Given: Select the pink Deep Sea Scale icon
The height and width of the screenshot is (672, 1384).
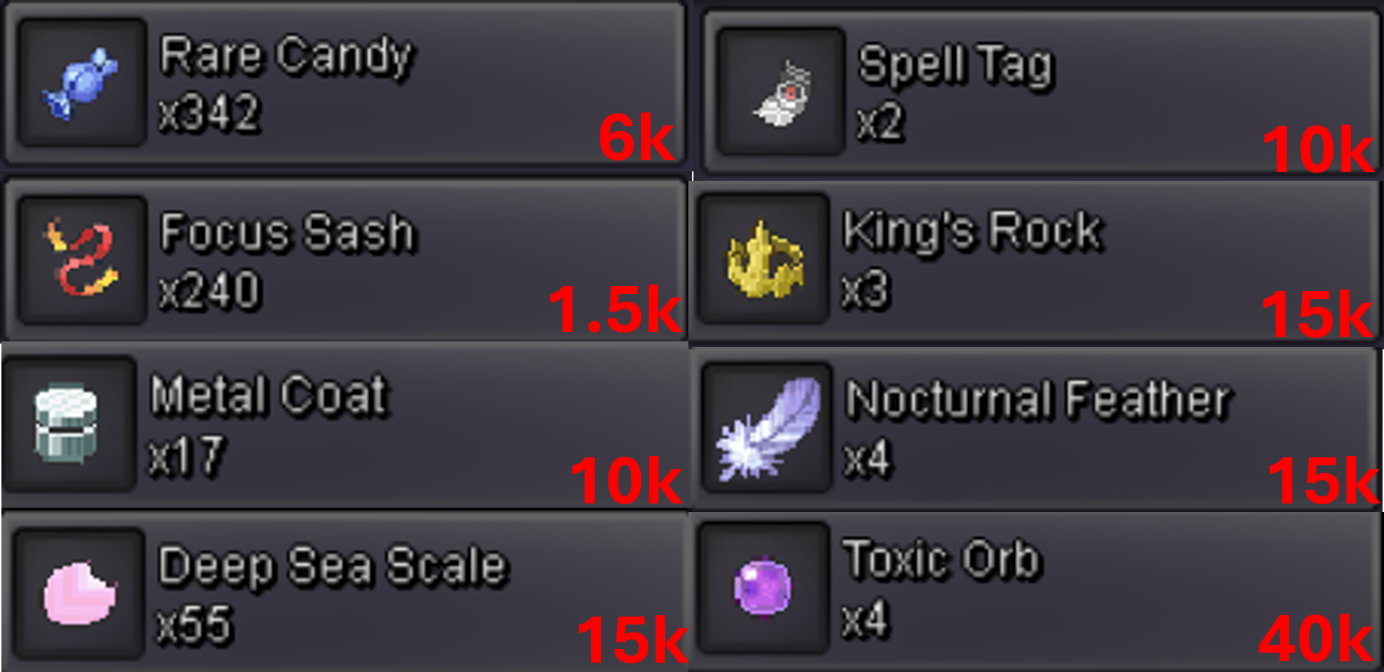Looking at the screenshot, I should point(79,593).
